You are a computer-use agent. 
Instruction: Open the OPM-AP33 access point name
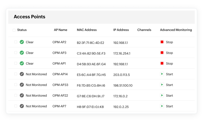[x=60, y=85]
